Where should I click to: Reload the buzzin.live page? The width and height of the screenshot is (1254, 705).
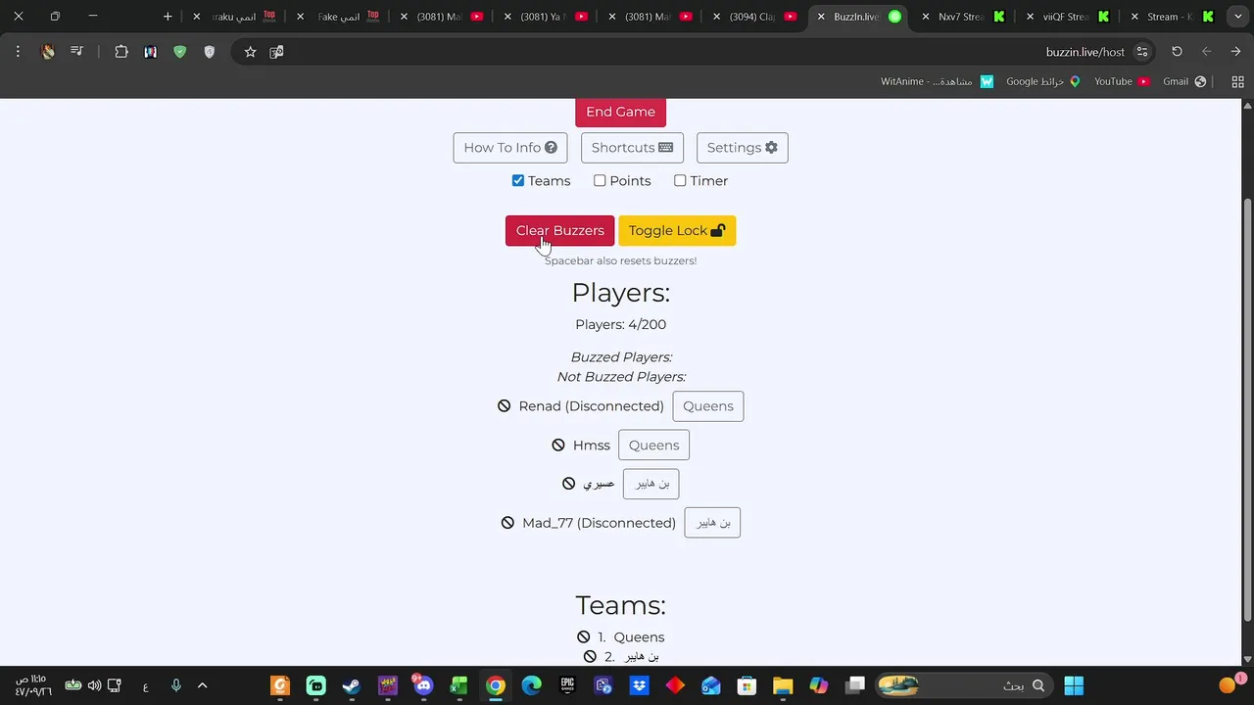[1177, 52]
